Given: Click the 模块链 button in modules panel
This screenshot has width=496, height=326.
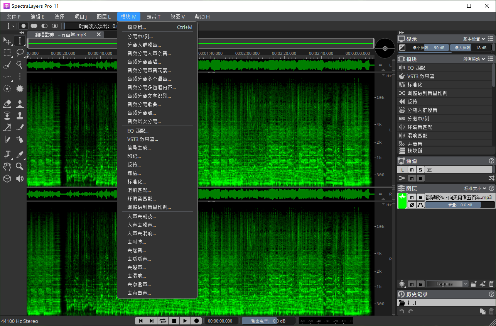Looking at the screenshot, I should [x=415, y=151].
